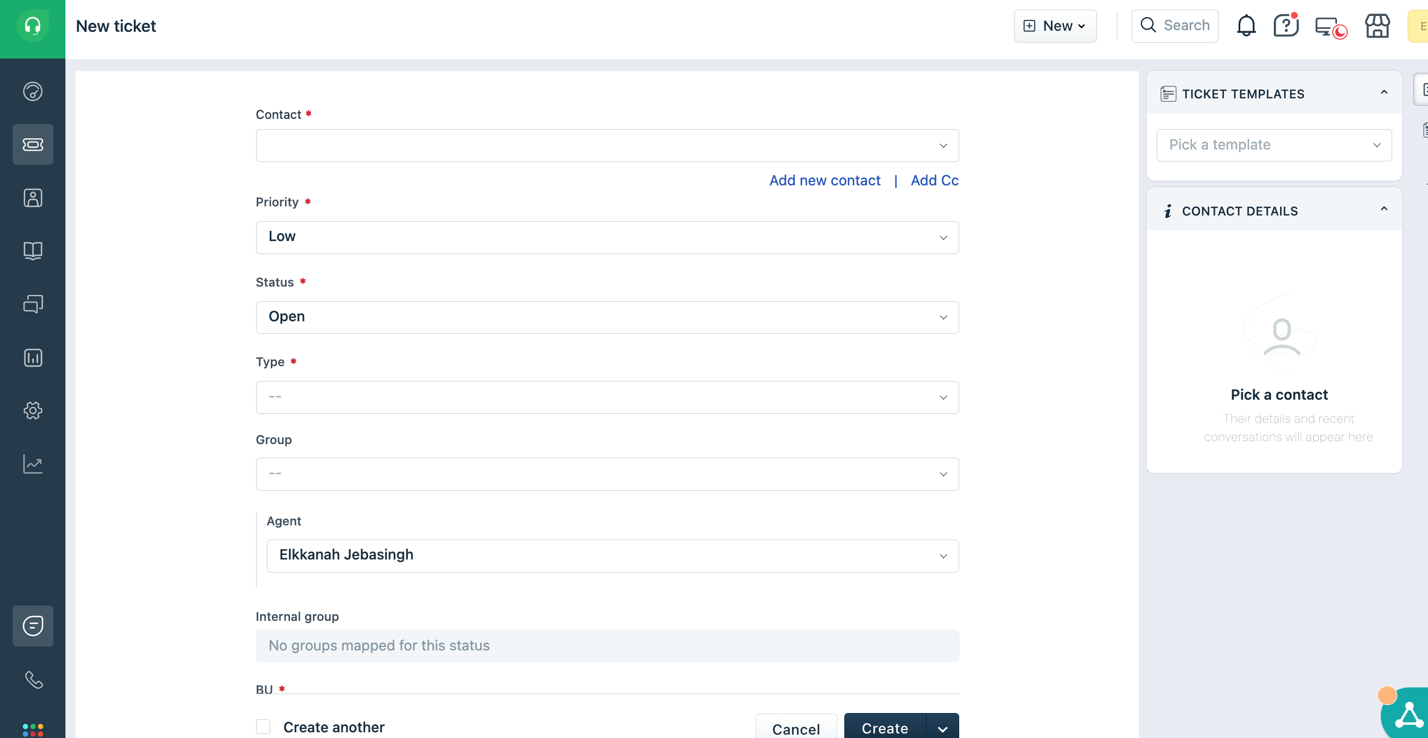
Task: Open the Dashboard icon in sidebar
Action: (x=32, y=91)
